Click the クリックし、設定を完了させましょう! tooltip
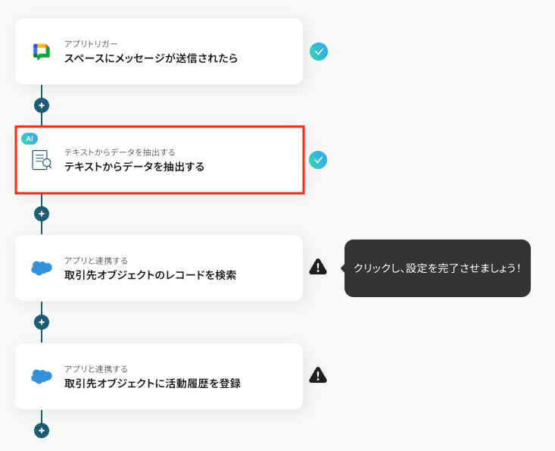The width and height of the screenshot is (555, 451). 437,268
